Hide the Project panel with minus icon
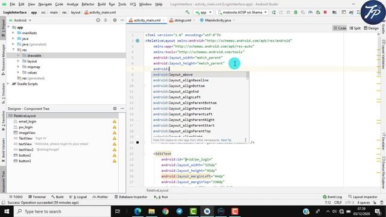This screenshot has width=386, height=217. pos(122,20)
